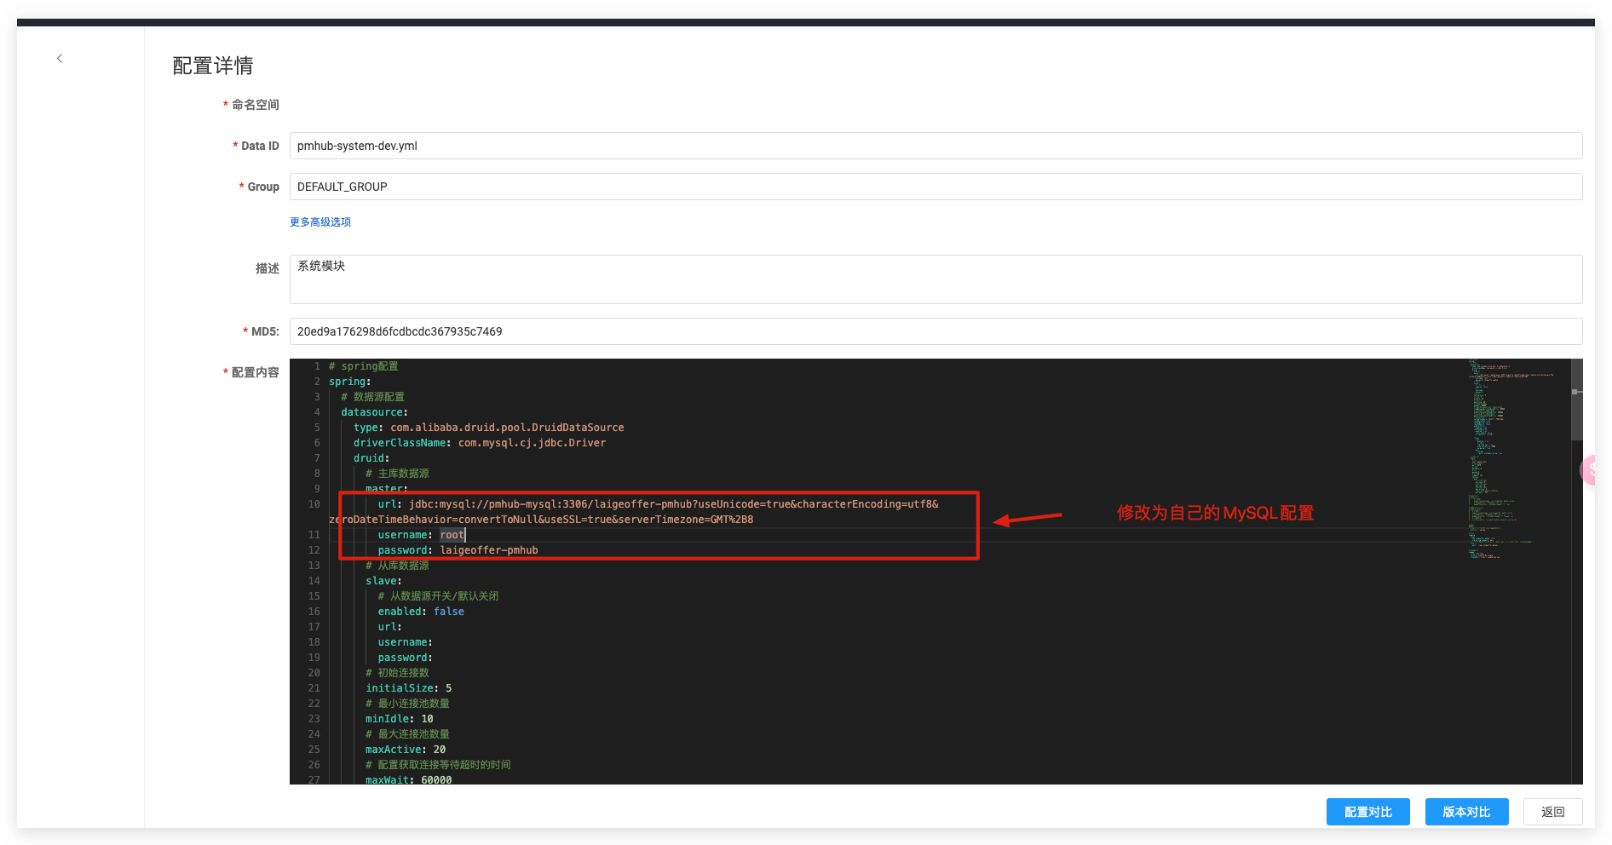Open 配置对比 comparison

point(1367,812)
